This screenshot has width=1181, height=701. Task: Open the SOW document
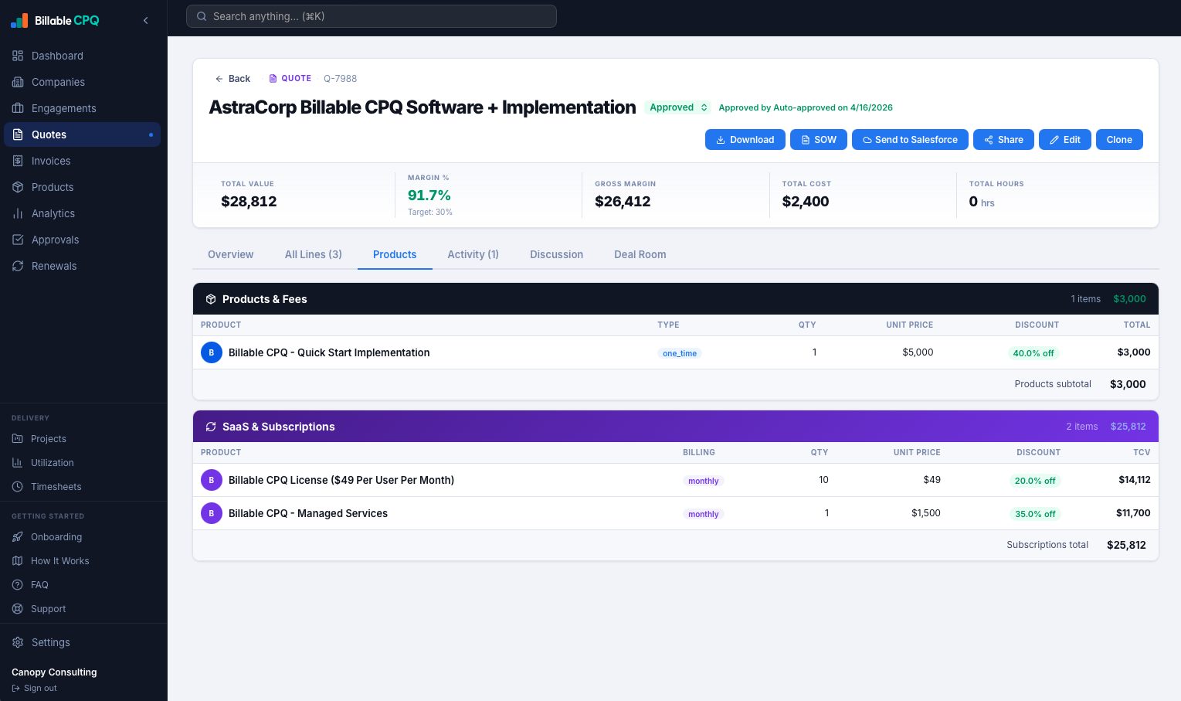(819, 140)
